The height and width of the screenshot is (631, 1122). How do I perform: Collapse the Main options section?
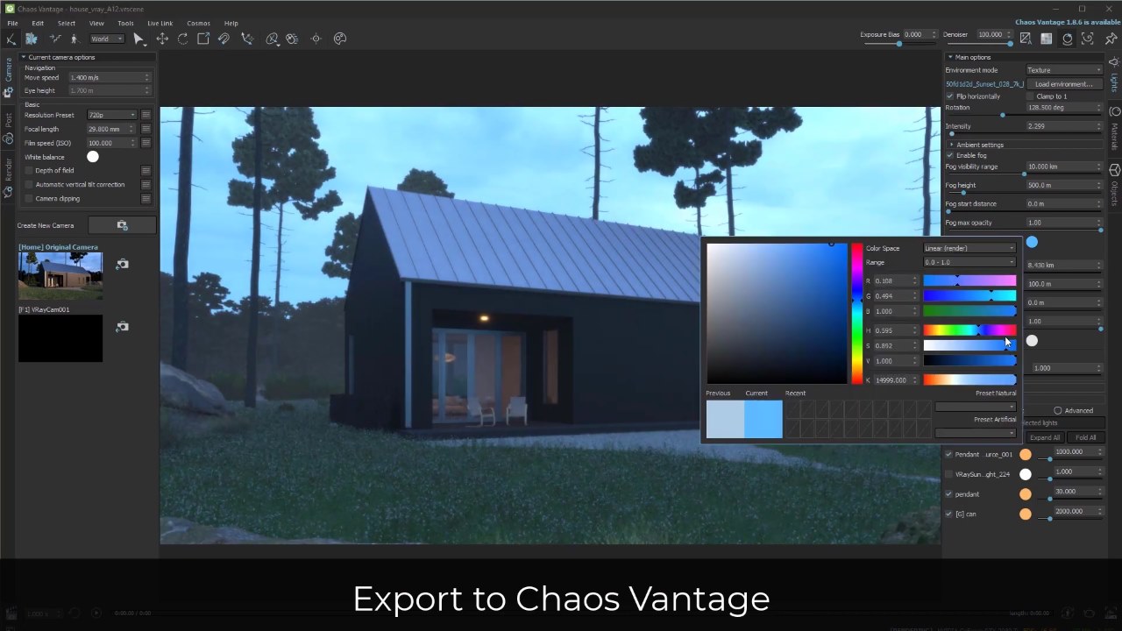[x=949, y=57]
